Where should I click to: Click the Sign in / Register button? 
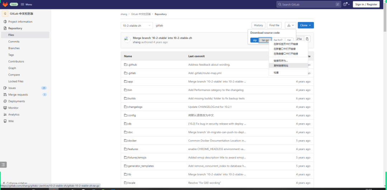coord(366,4)
